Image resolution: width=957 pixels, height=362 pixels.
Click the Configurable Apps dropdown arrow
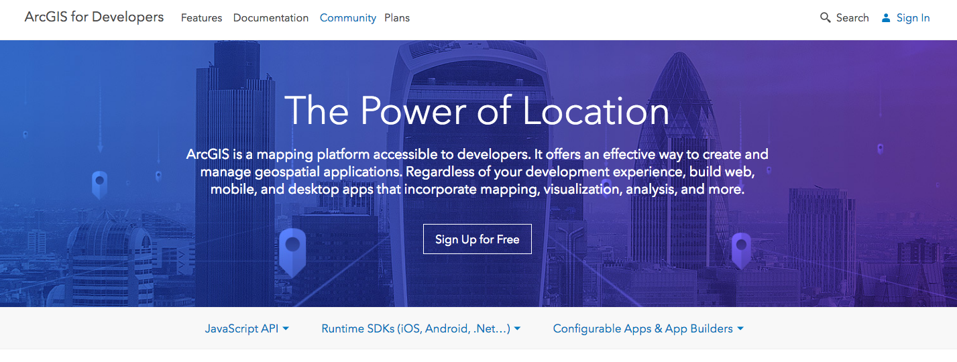tap(740, 329)
